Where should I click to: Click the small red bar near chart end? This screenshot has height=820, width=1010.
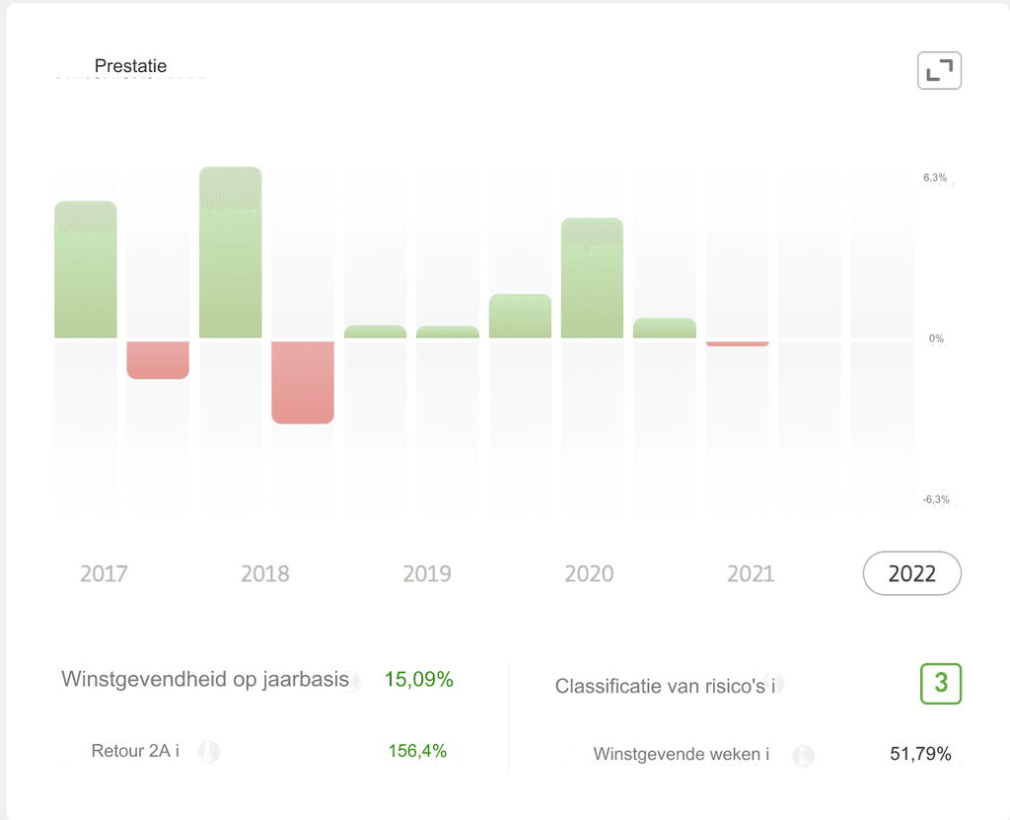click(738, 343)
